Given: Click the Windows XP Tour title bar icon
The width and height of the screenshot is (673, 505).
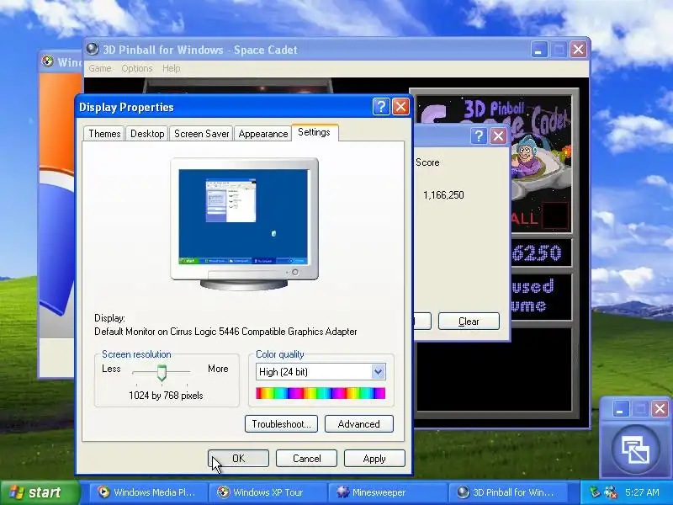Looking at the screenshot, I should [48, 61].
